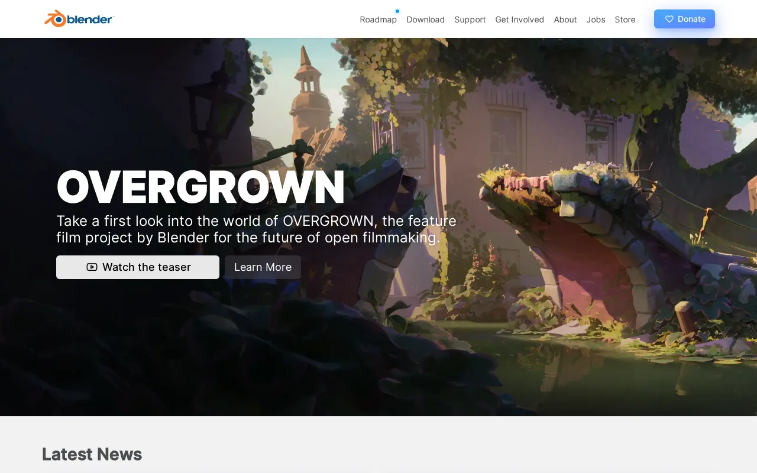Open the About page link
Screen dimensions: 757x473
tap(565, 20)
